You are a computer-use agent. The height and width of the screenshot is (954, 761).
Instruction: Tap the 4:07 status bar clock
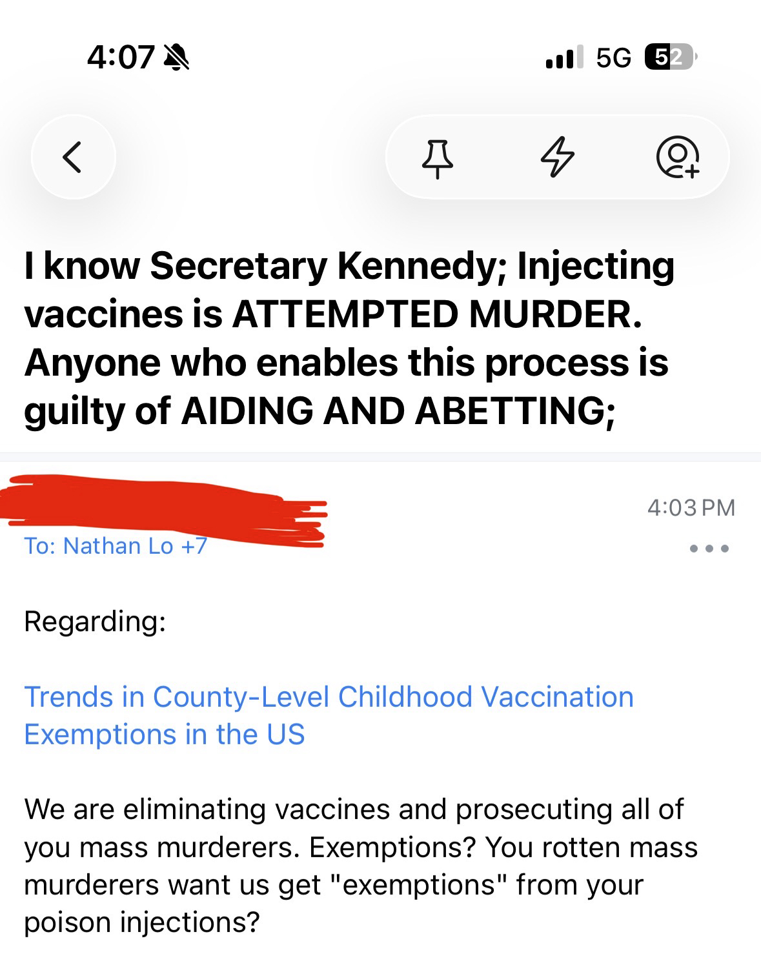[120, 57]
